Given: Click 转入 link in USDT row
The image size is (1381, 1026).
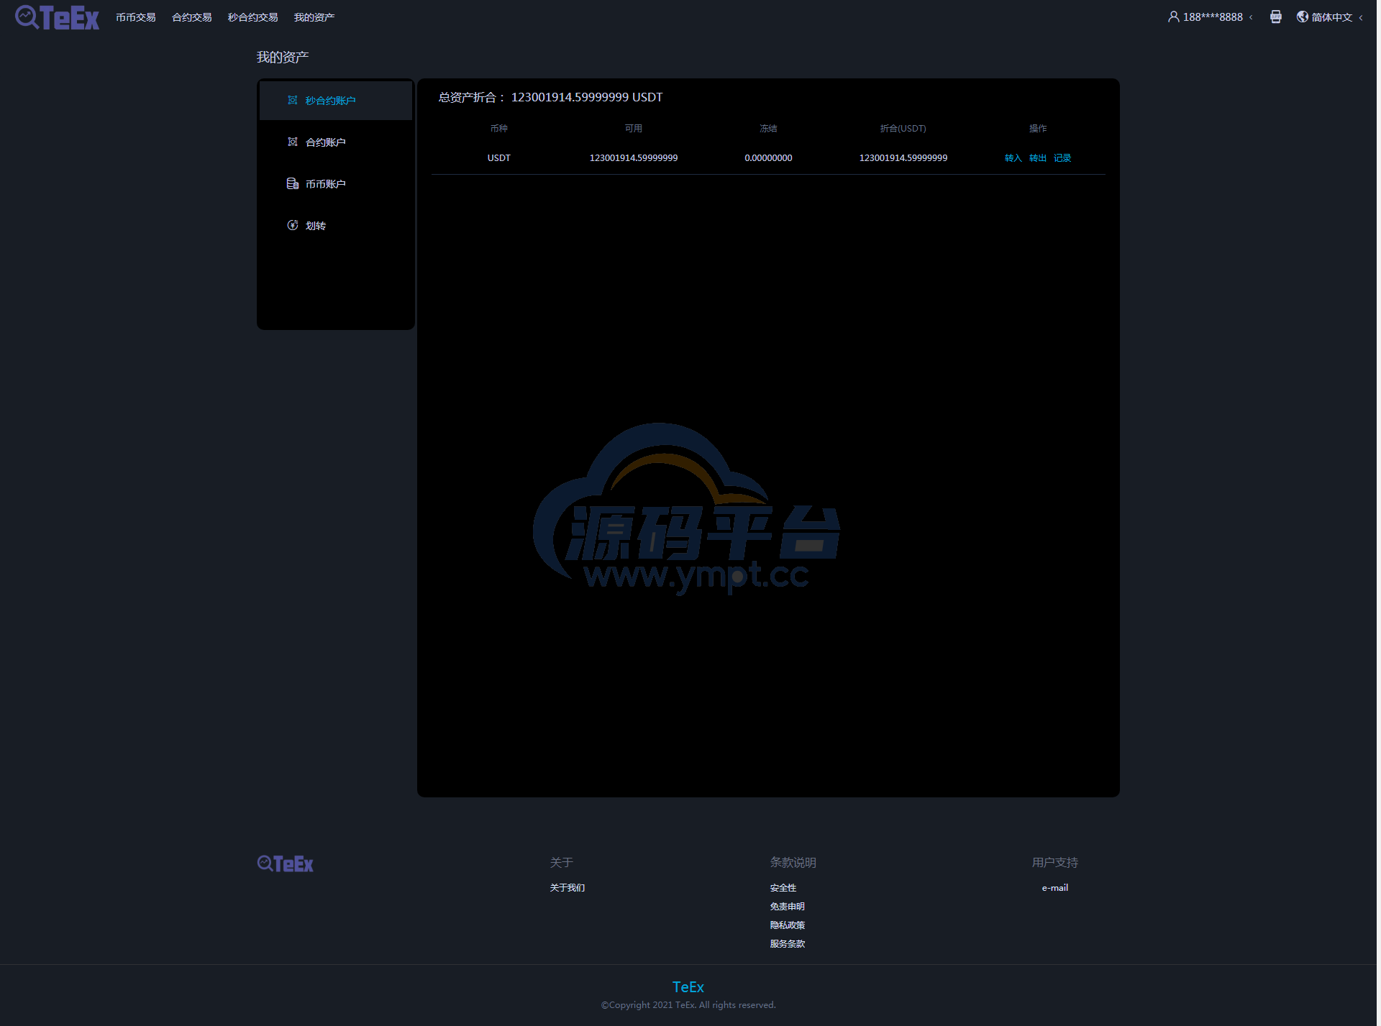Looking at the screenshot, I should 1013,158.
